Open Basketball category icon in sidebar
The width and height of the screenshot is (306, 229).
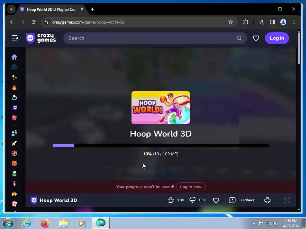[14, 164]
